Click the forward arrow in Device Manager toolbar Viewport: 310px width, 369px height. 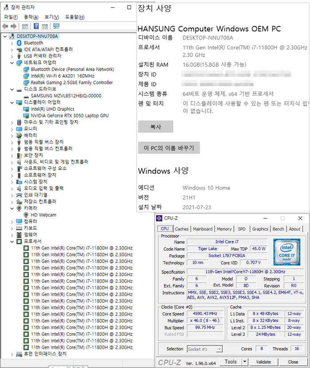[13, 26]
